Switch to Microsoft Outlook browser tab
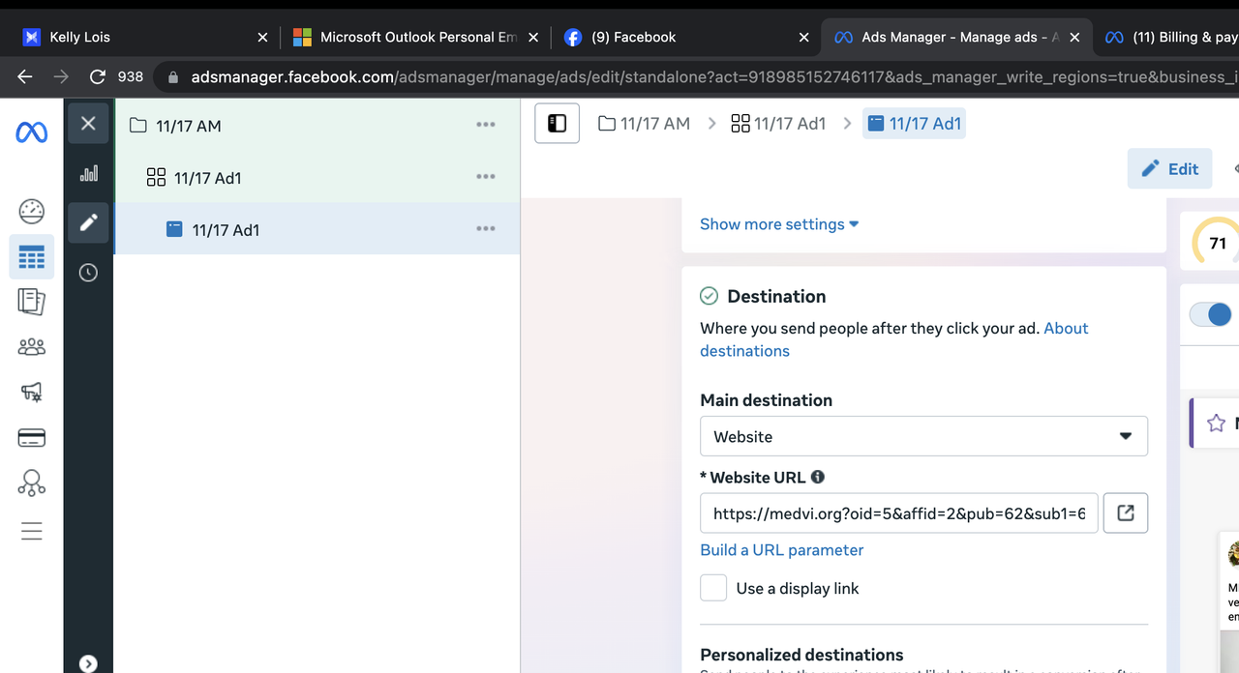The image size is (1239, 673). coord(418,37)
